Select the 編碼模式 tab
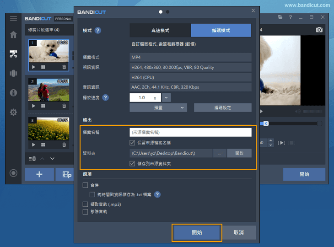 [221, 31]
